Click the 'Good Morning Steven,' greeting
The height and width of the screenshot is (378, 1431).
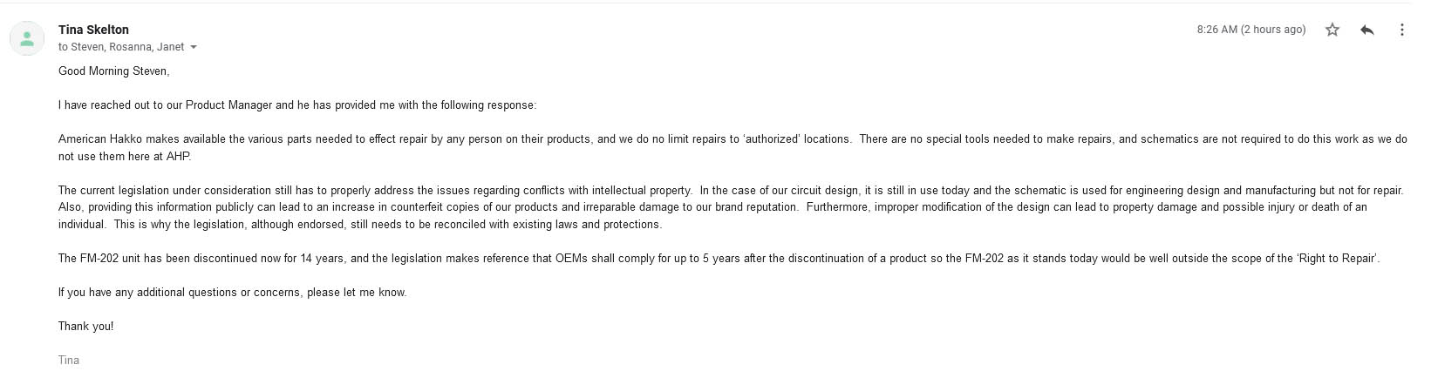[x=113, y=71]
